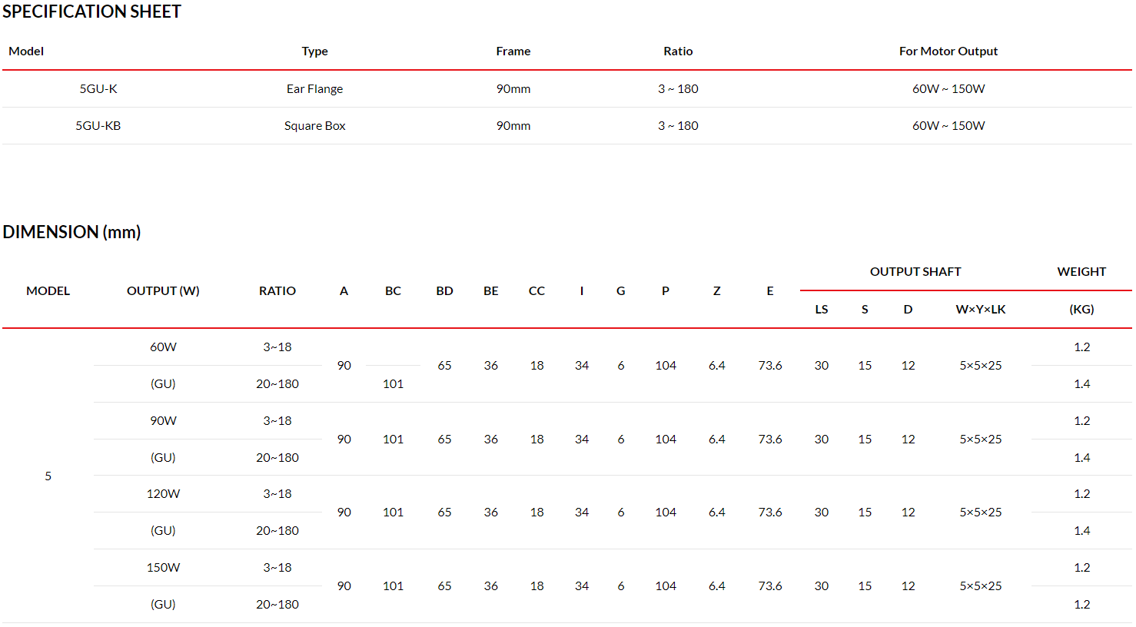
Task: Click the BD column header
Action: click(x=444, y=291)
